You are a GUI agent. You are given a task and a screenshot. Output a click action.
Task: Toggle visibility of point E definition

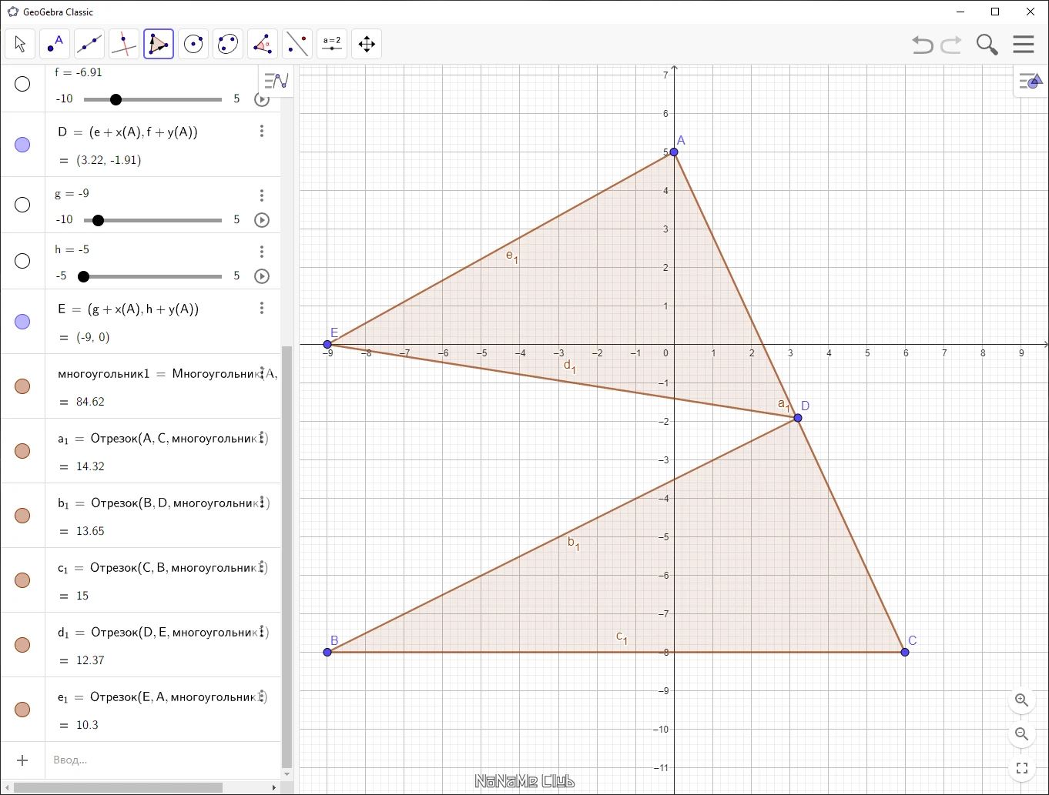(x=22, y=322)
